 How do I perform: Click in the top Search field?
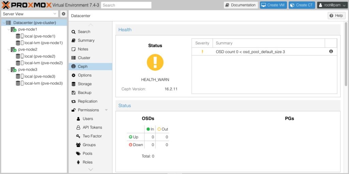tap(126, 5)
